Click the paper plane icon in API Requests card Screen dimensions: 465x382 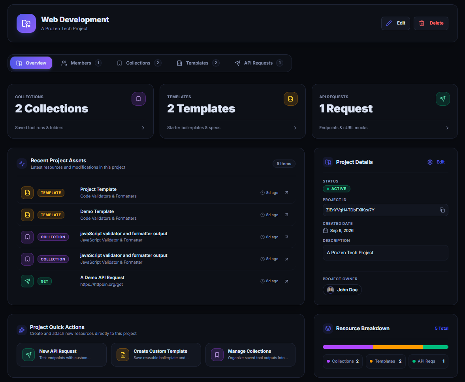coord(442,99)
